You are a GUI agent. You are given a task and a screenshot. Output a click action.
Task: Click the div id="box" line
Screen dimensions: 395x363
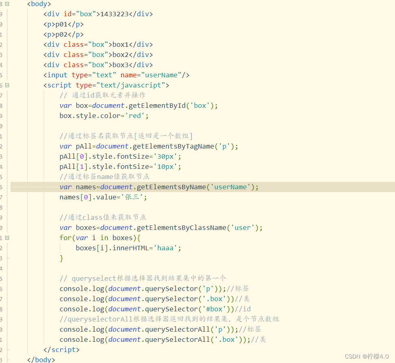coord(98,14)
